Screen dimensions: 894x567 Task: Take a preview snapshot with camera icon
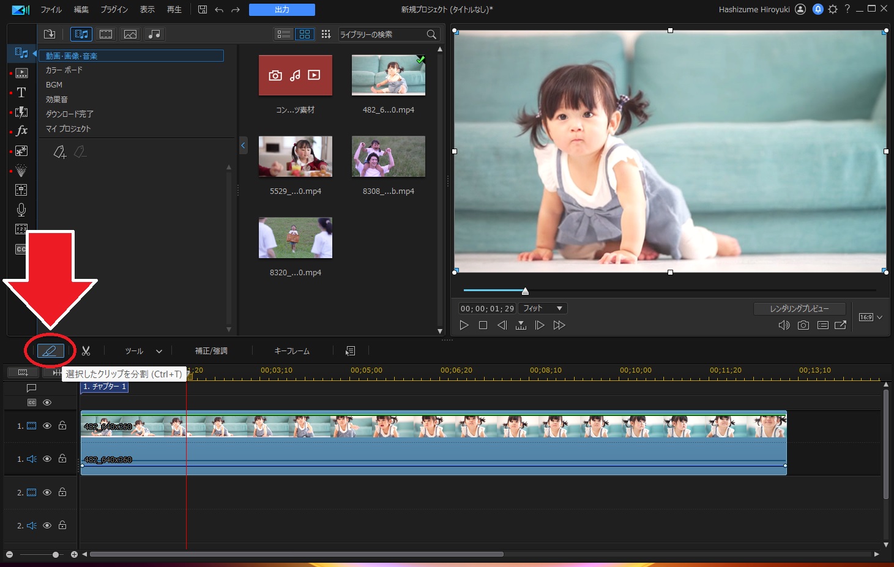point(803,325)
